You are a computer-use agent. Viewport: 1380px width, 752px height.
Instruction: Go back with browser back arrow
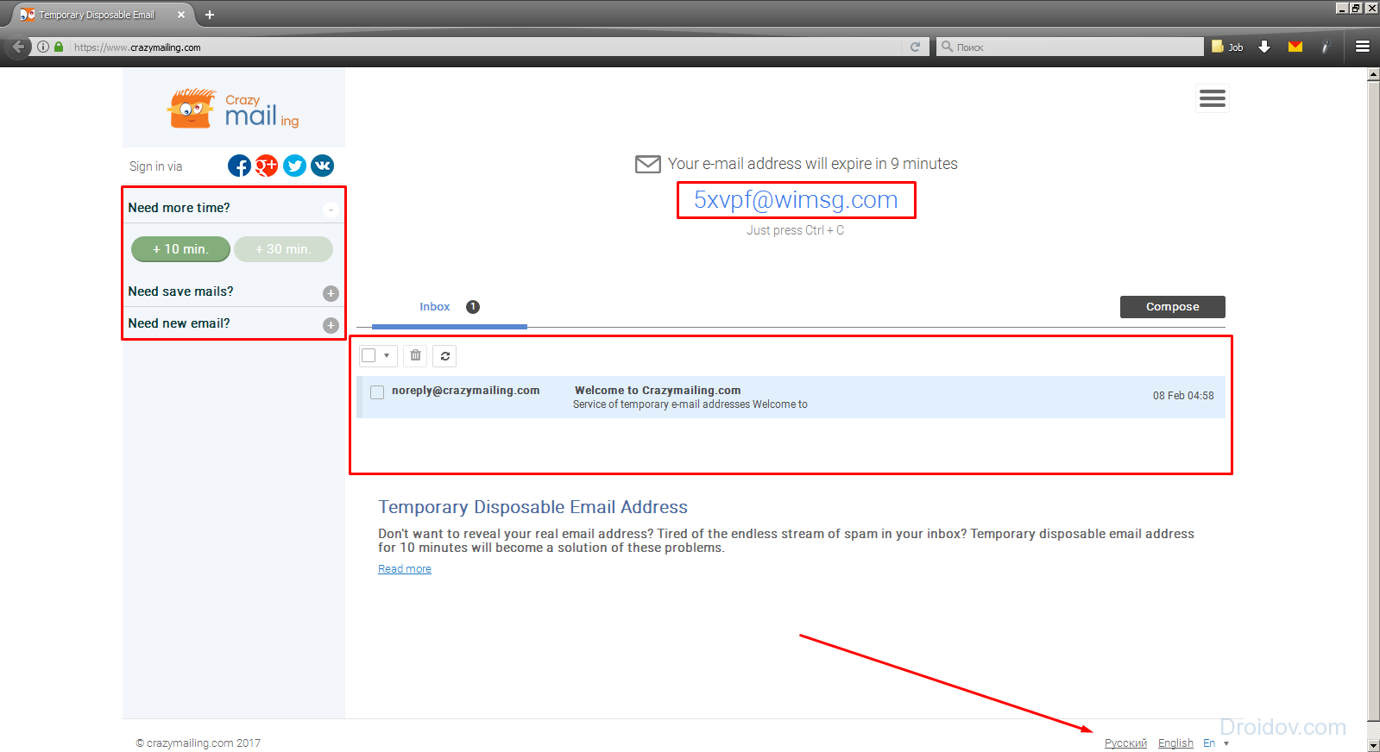(x=18, y=47)
